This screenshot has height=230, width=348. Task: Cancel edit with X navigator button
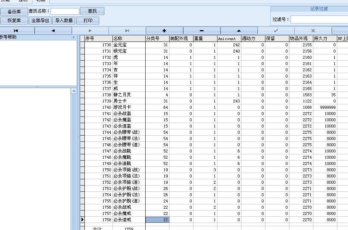pos(313,31)
